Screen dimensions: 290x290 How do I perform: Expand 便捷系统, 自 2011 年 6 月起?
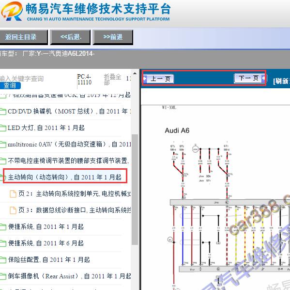(46, 243)
